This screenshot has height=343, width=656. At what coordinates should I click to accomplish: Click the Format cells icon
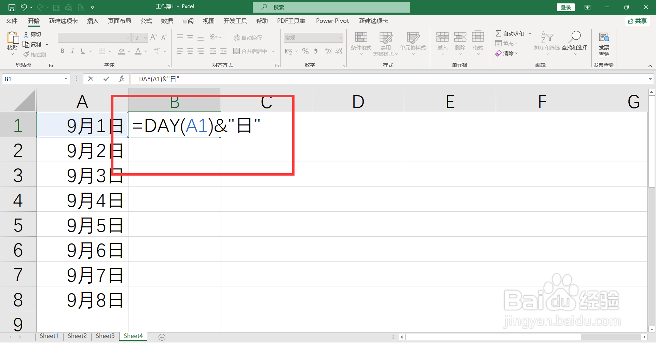click(478, 37)
